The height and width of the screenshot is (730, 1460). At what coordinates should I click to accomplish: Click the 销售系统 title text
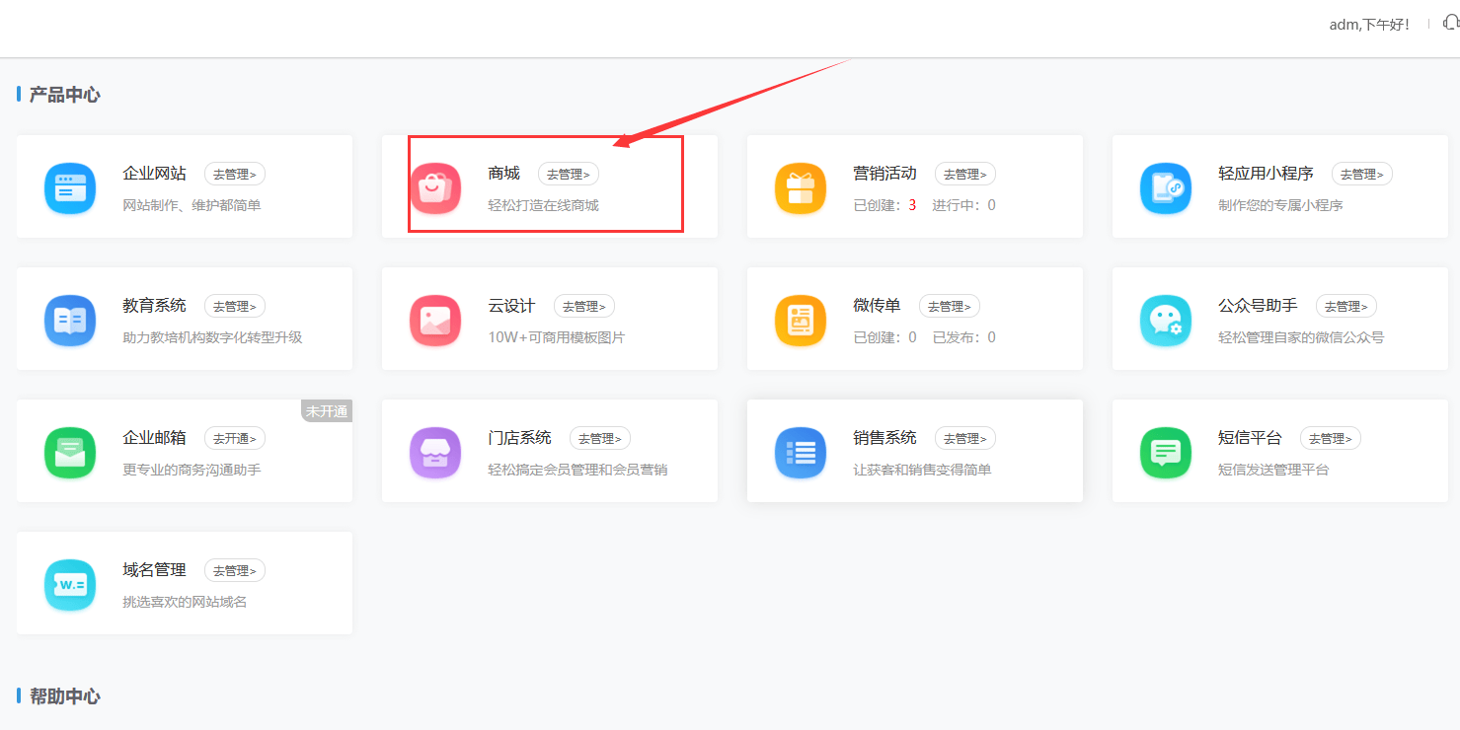tap(884, 438)
